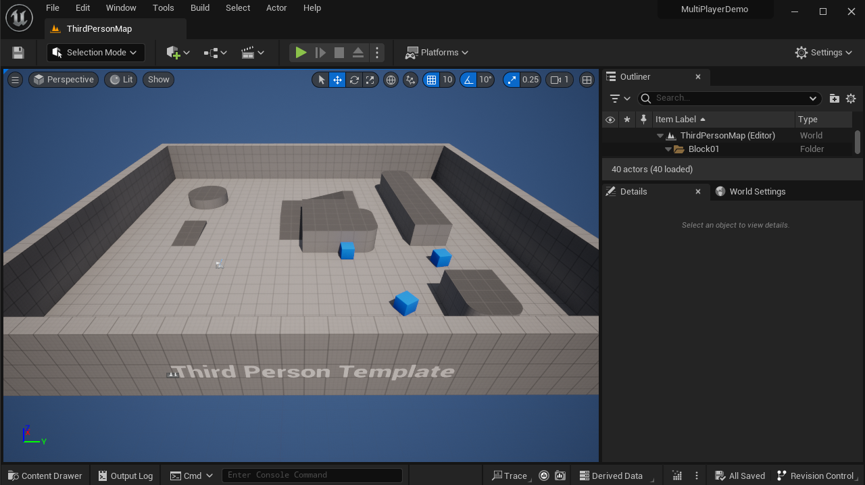
Task: Click the Output Log button
Action: tap(126, 476)
